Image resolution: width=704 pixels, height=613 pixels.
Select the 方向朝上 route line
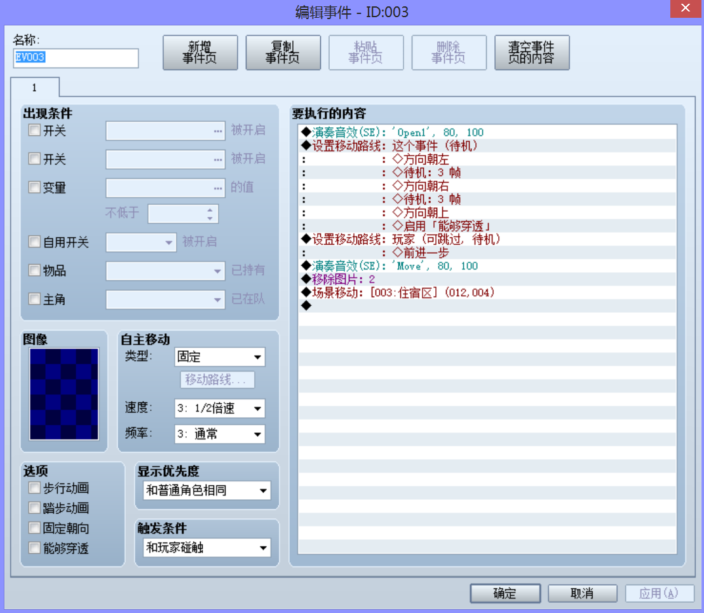click(x=487, y=212)
